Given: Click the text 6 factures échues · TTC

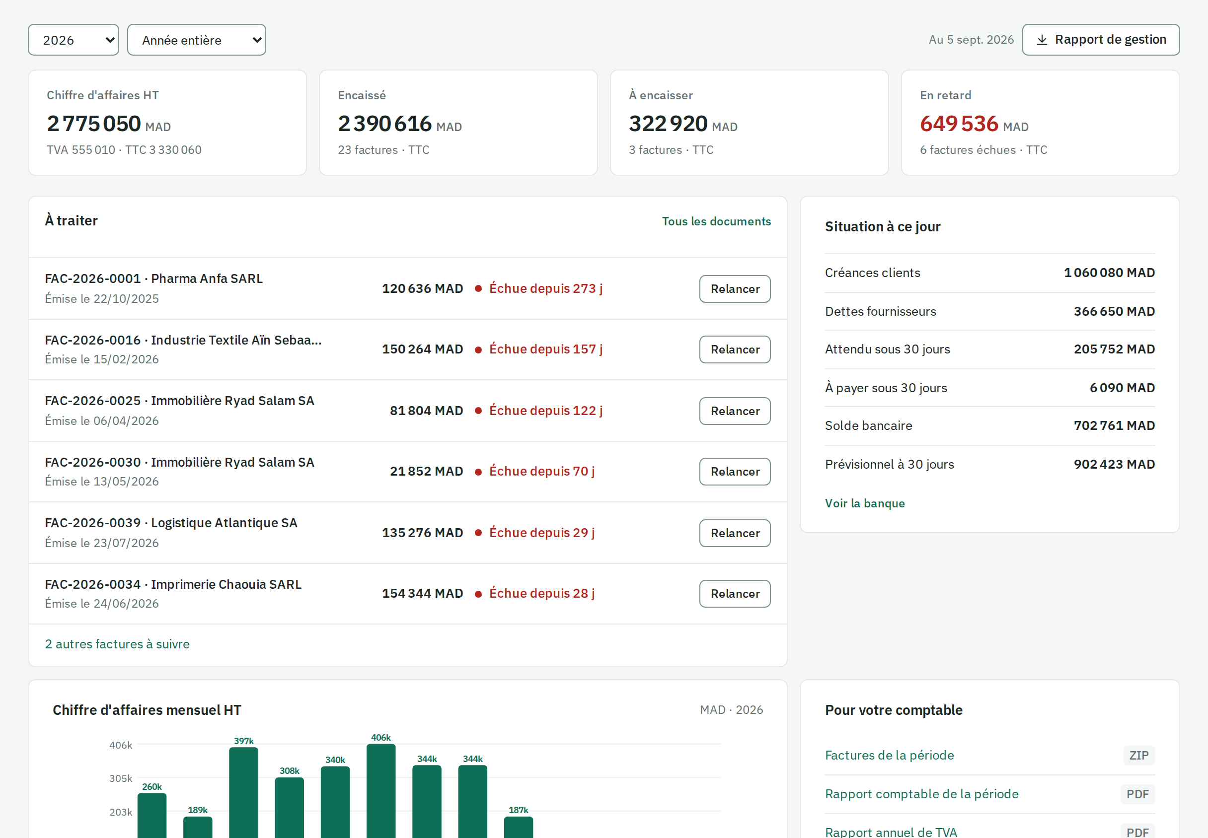Looking at the screenshot, I should click(983, 150).
